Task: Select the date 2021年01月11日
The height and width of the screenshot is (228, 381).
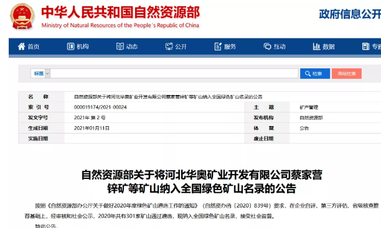Action: pos(92,128)
